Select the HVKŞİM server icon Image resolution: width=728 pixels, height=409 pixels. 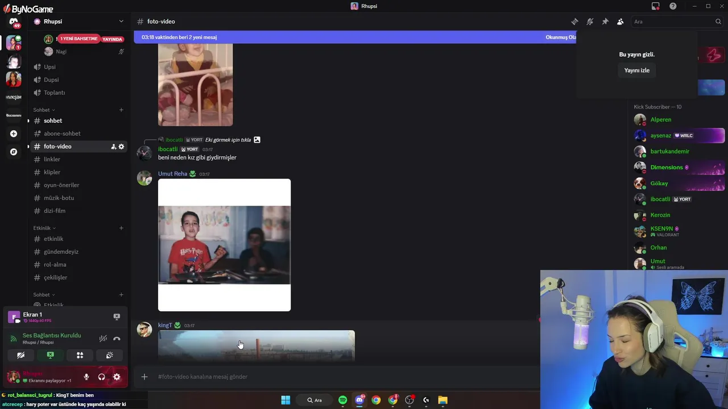14,97
